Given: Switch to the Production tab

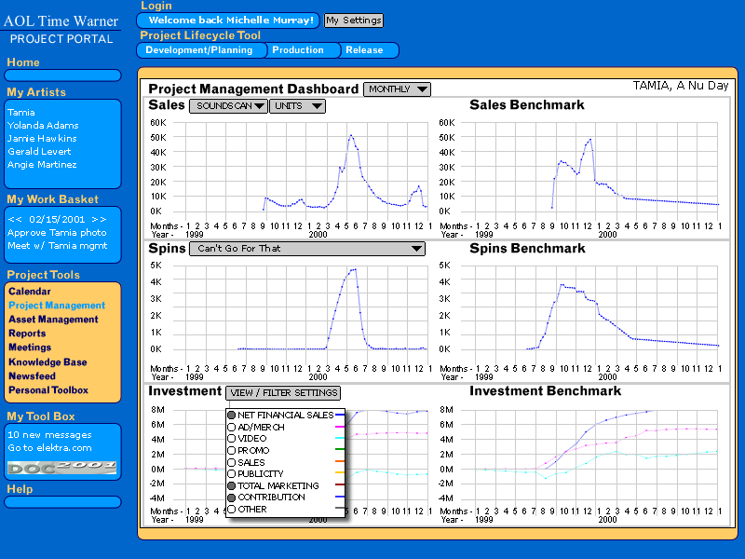Looking at the screenshot, I should [298, 50].
